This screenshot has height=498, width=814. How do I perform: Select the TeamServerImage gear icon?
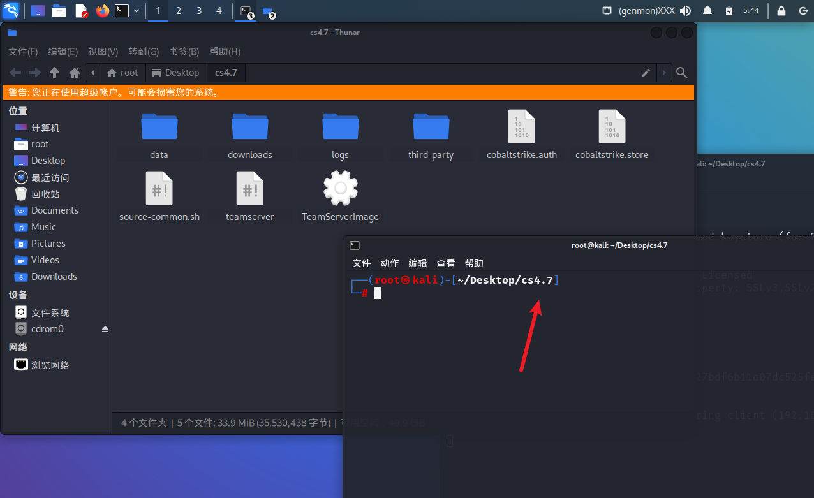(340, 189)
